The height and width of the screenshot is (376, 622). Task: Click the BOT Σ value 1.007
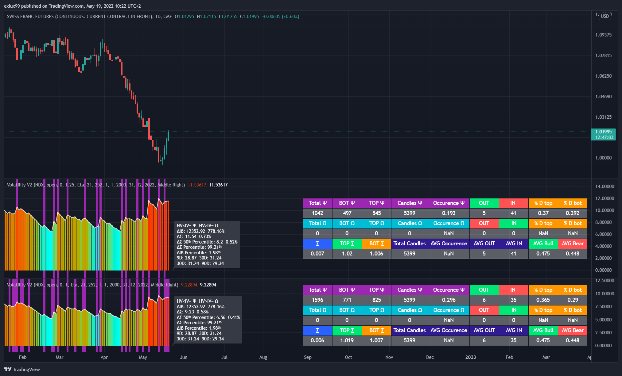coord(376,340)
